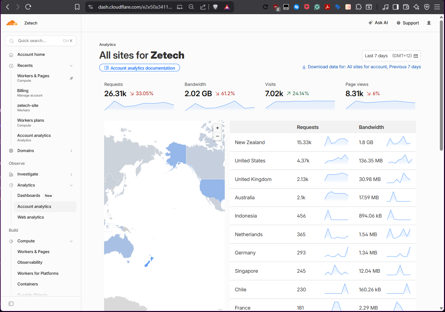This screenshot has height=312, width=445.
Task: Open the extensions puzzle piece icon
Action: [358, 7]
